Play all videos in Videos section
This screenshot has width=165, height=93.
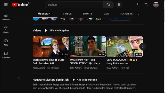coord(57,30)
